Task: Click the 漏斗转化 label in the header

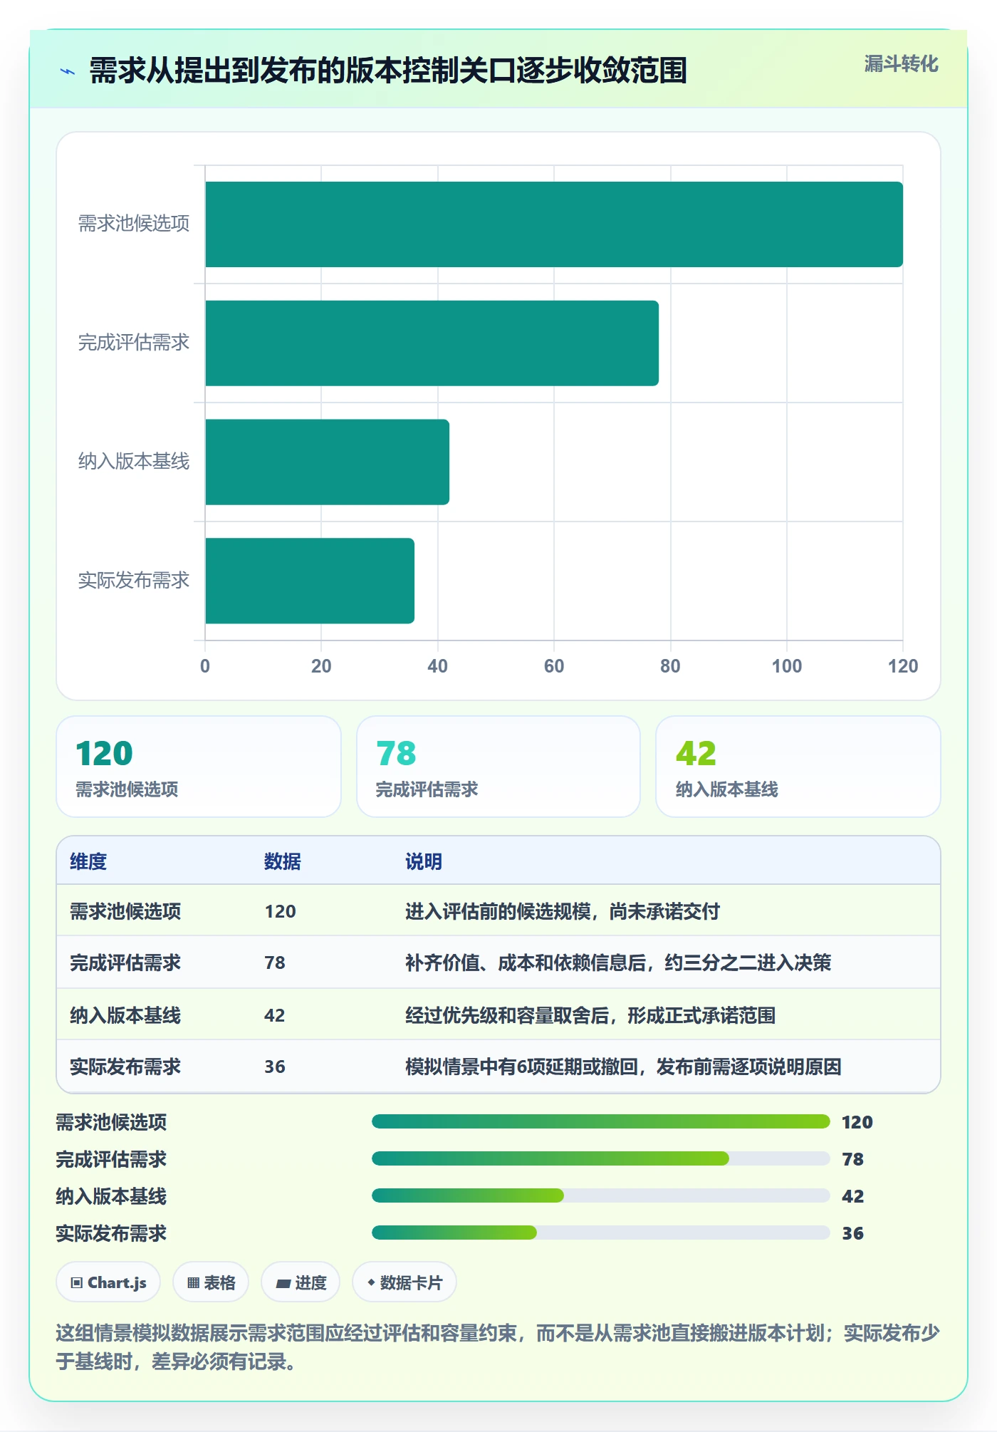Action: (x=901, y=64)
